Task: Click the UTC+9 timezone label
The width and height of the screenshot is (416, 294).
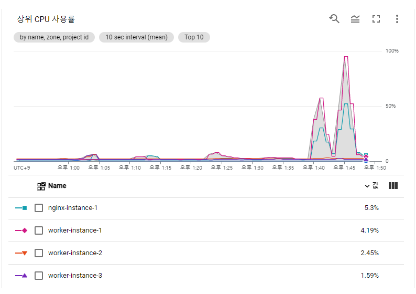Action: click(x=22, y=168)
